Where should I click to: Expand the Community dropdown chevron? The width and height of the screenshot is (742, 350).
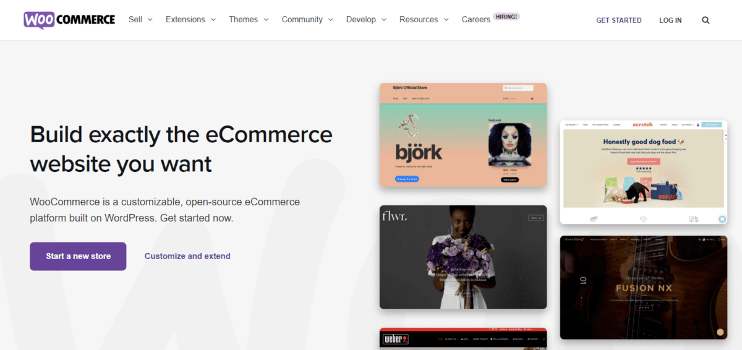330,20
